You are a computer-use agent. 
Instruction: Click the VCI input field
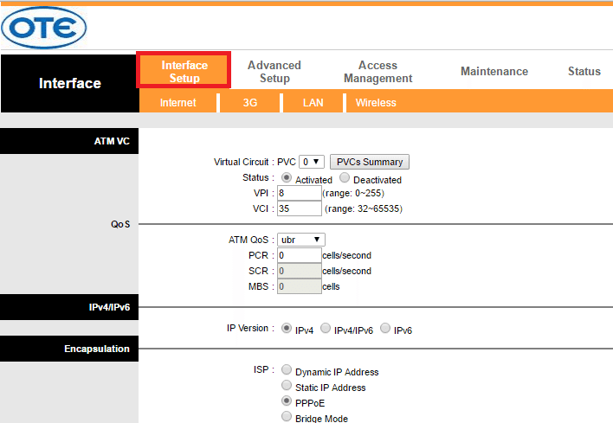click(299, 208)
